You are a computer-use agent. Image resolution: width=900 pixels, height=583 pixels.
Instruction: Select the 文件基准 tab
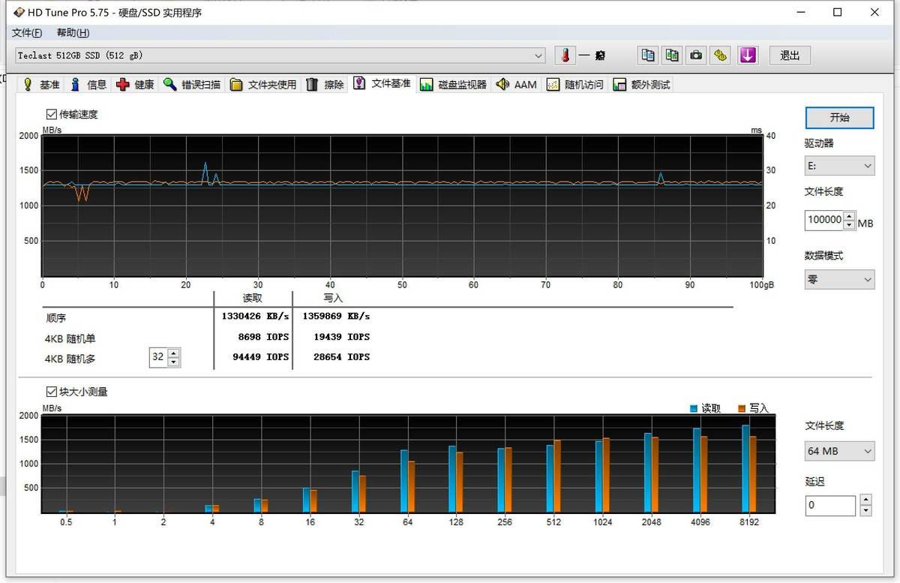(382, 83)
